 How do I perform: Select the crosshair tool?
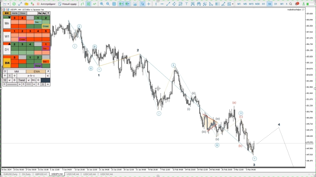pos(149,4)
